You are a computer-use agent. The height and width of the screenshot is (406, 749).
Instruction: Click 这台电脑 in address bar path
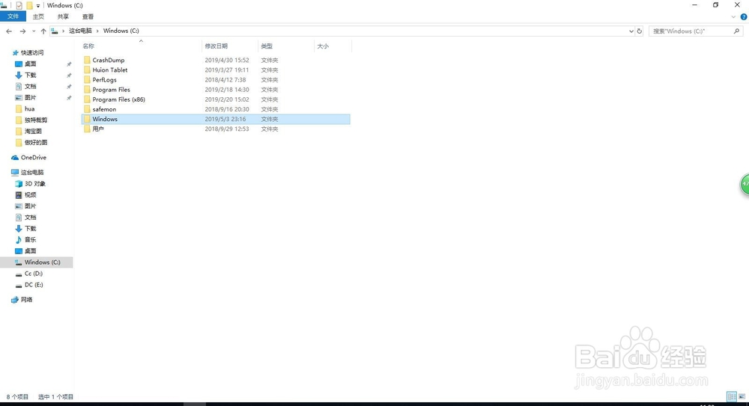pos(80,31)
